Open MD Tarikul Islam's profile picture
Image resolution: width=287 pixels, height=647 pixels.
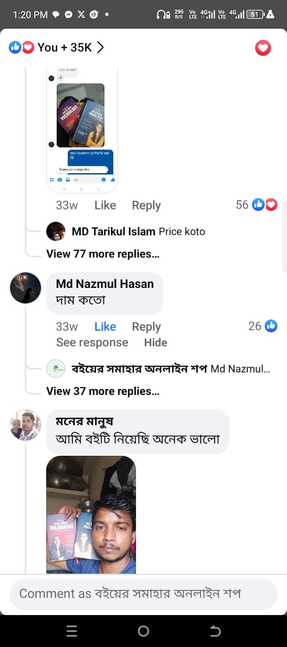point(56,231)
